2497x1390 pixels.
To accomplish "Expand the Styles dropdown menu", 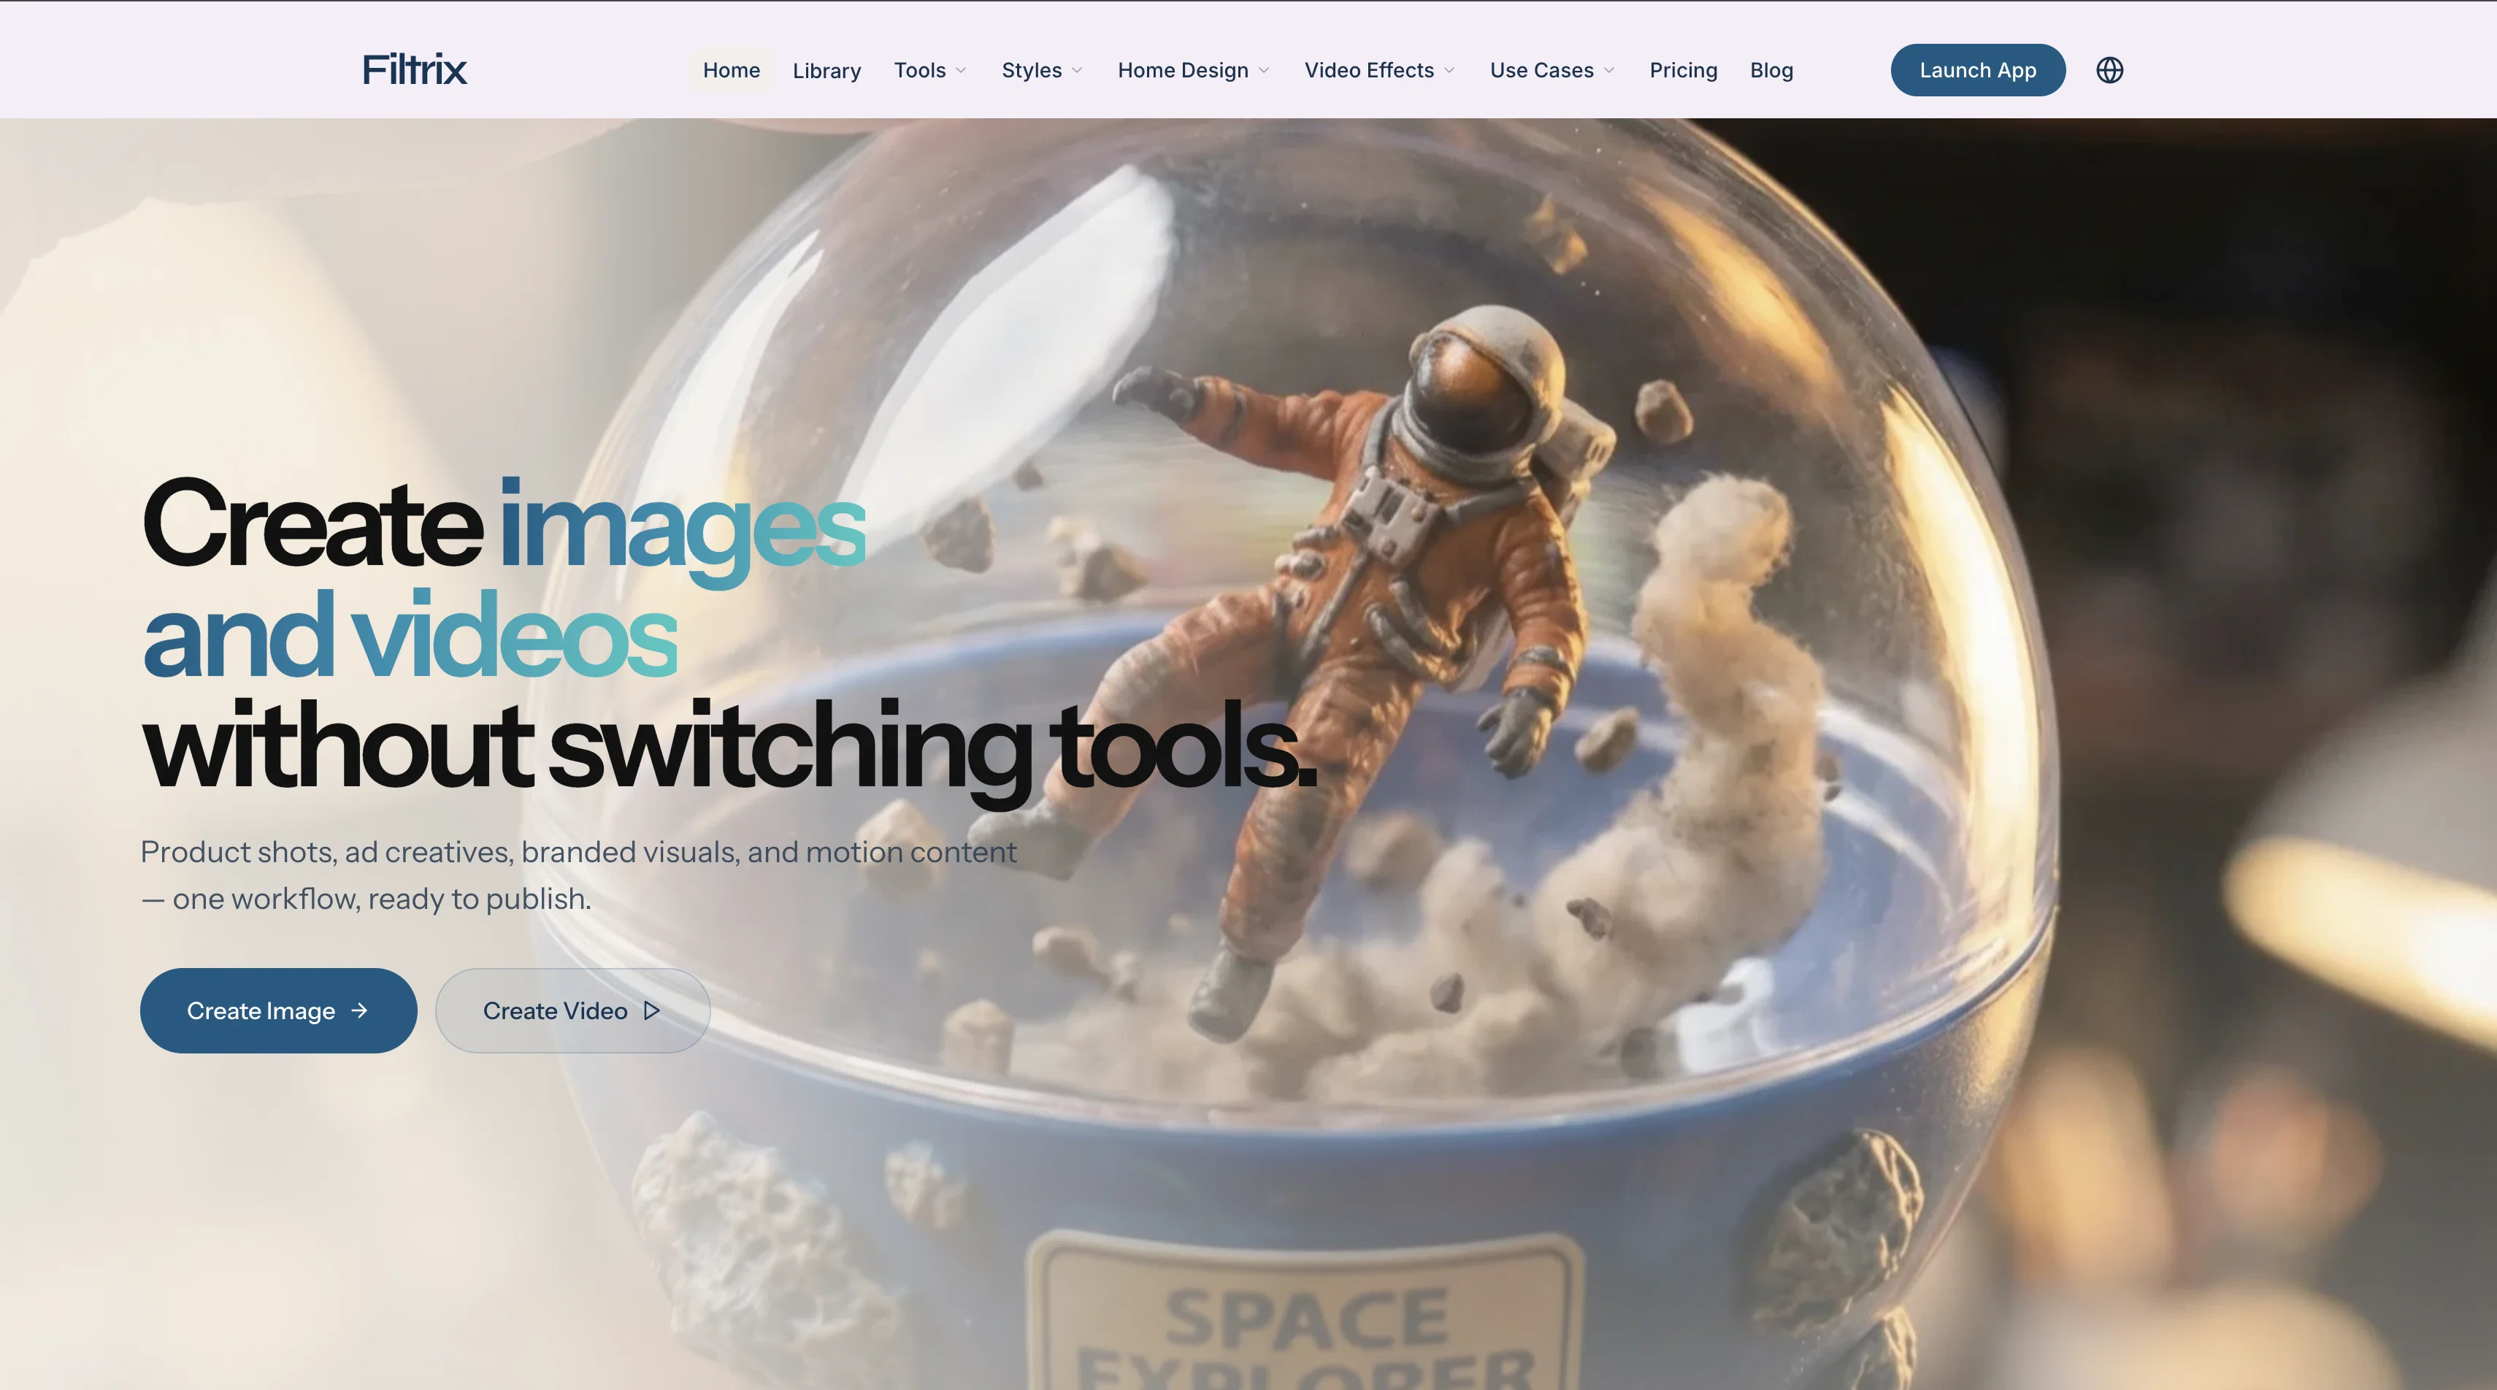I will click(1042, 70).
